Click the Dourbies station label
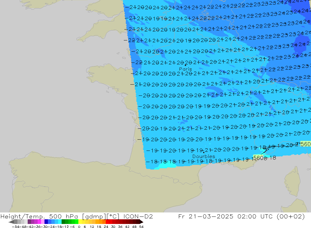 204,156
